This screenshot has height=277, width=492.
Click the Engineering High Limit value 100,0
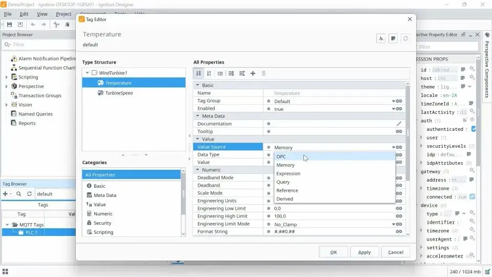tap(280, 216)
